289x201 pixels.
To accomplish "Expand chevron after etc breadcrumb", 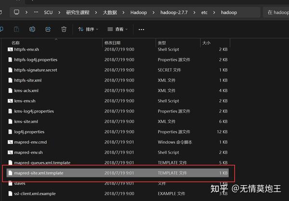I will 214,13.
